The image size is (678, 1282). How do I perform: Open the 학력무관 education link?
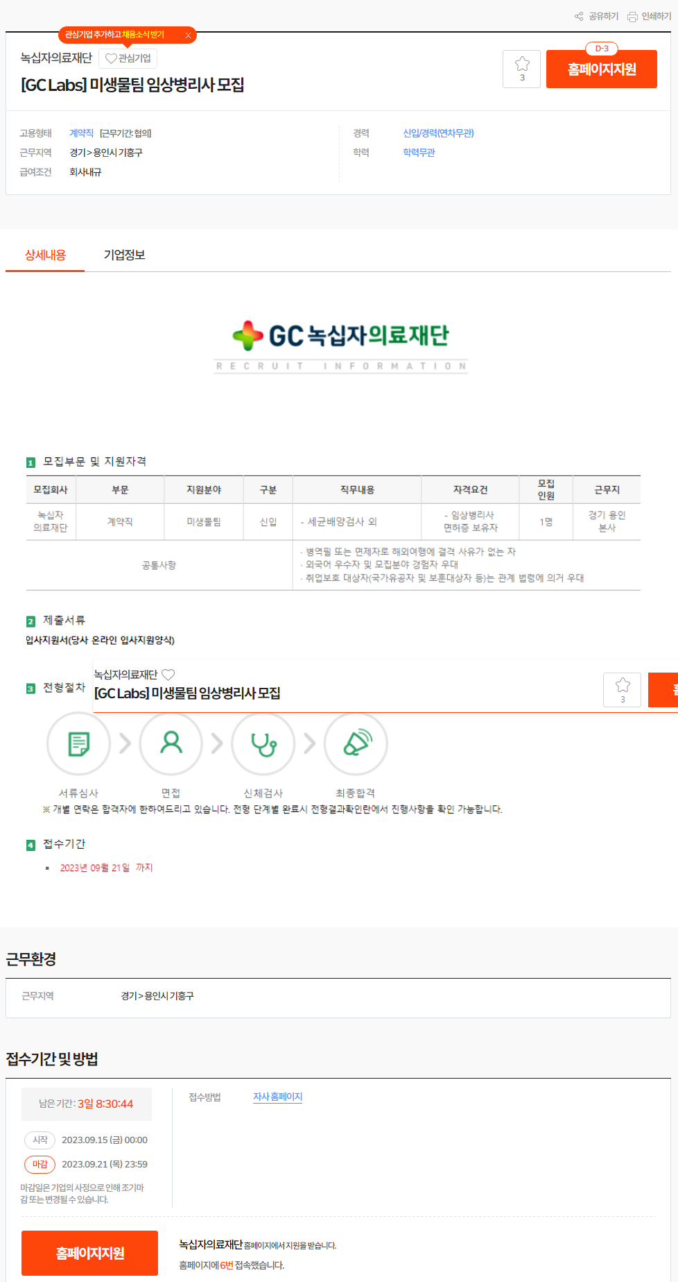click(x=419, y=153)
